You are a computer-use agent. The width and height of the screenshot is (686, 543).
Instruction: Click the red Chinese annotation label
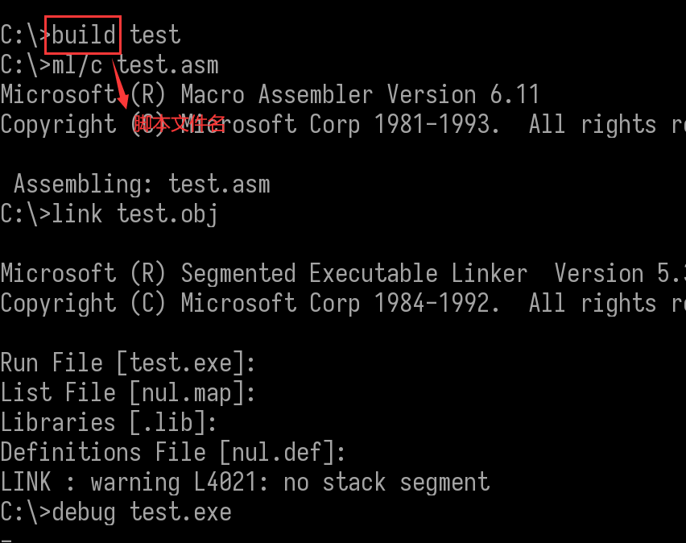pyautogui.click(x=180, y=125)
